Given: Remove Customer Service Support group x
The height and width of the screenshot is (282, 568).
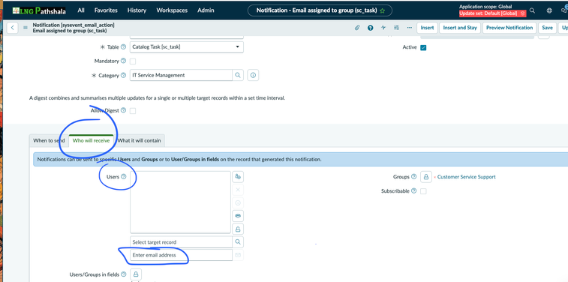Looking at the screenshot, I should pyautogui.click(x=434, y=178).
